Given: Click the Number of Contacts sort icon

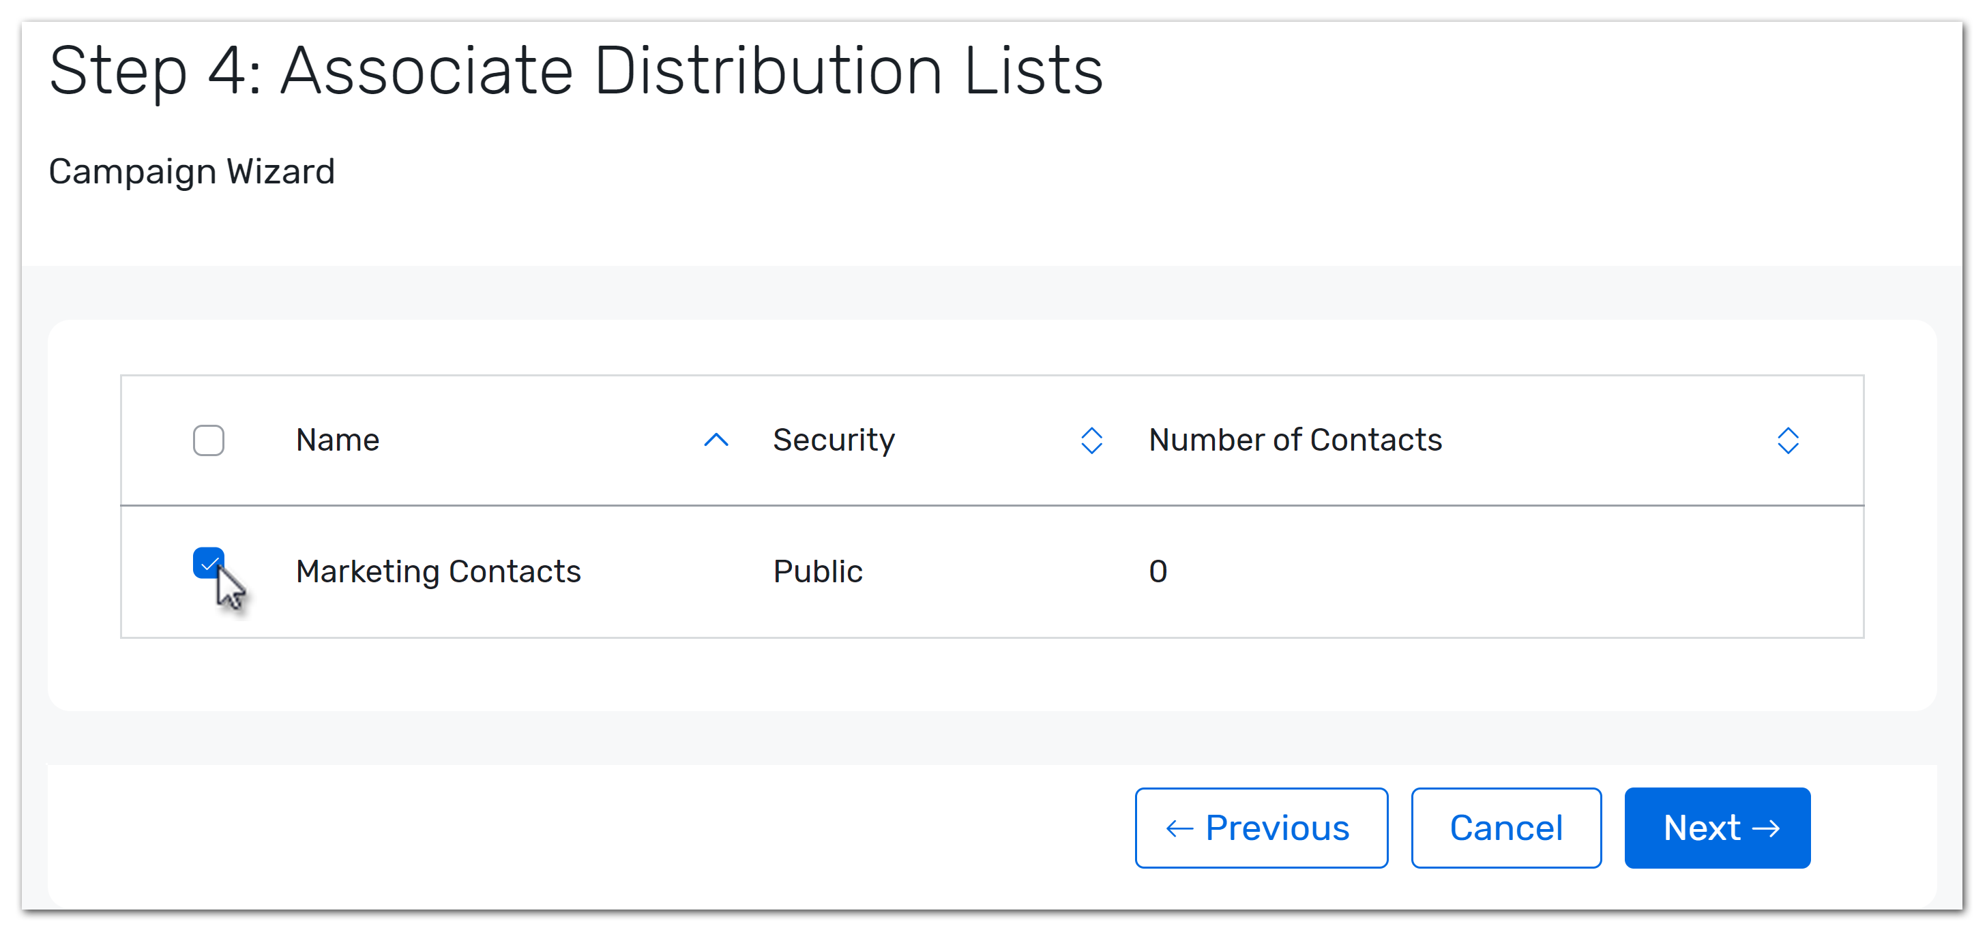Looking at the screenshot, I should tap(1787, 440).
